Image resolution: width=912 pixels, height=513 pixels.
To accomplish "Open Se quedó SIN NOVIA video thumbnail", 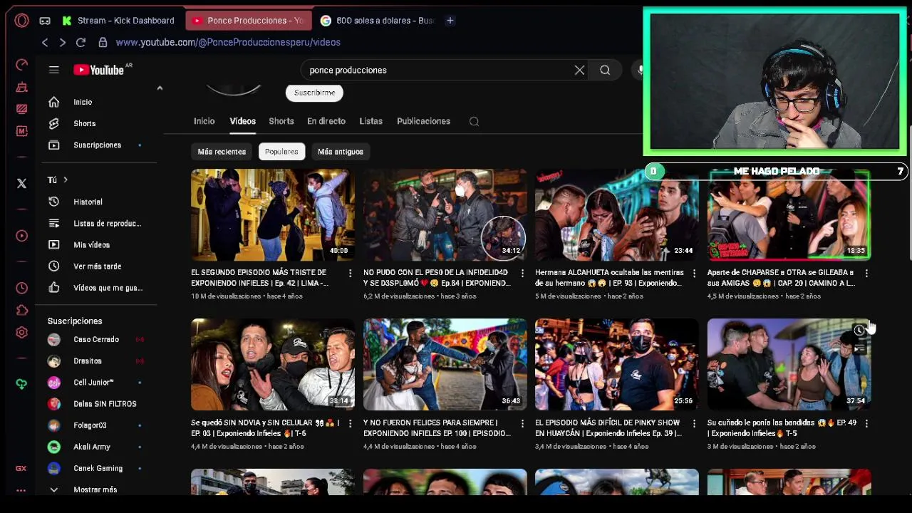I will point(272,364).
